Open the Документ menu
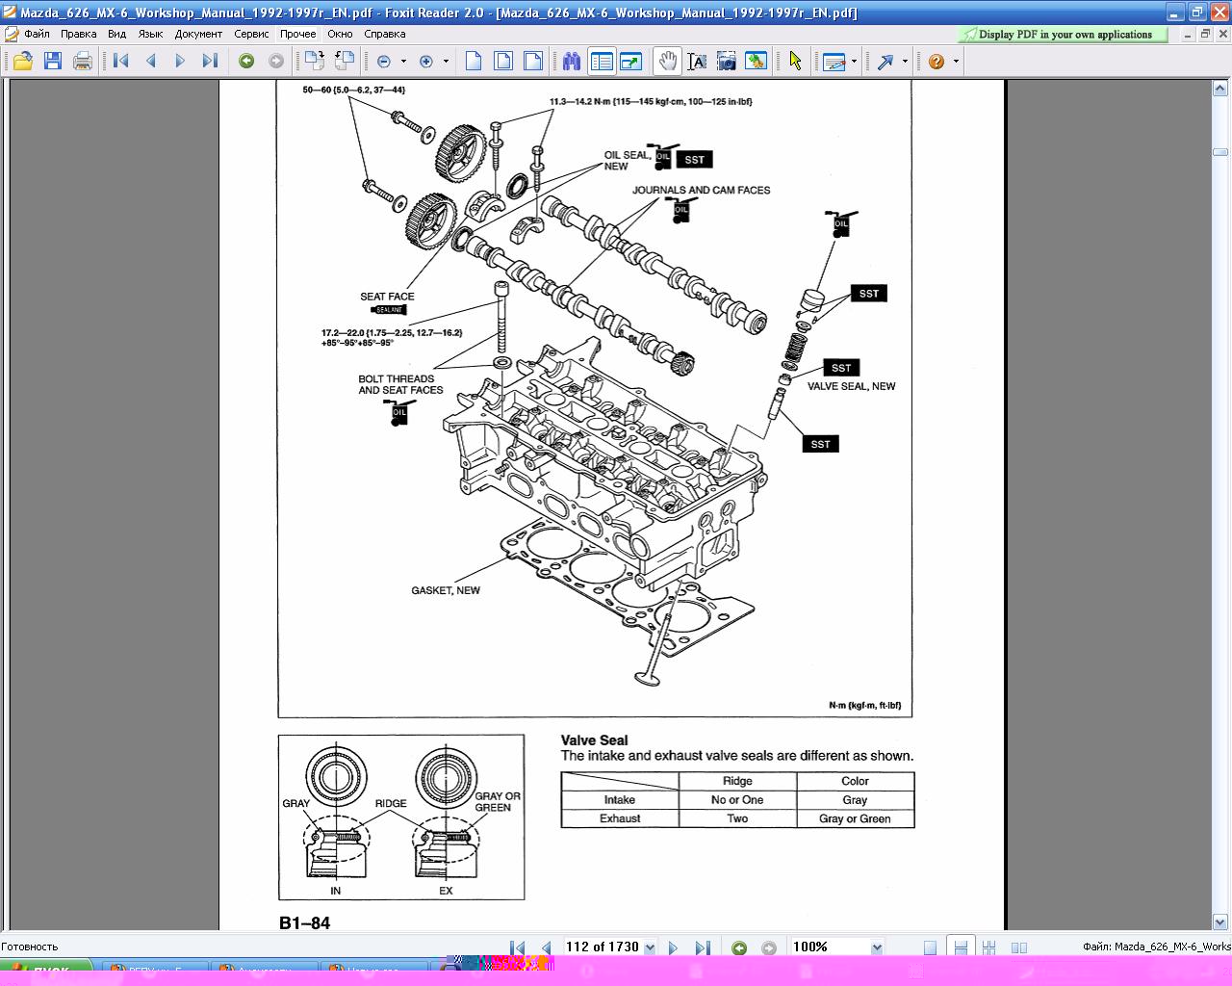Image resolution: width=1232 pixels, height=986 pixels. [198, 34]
